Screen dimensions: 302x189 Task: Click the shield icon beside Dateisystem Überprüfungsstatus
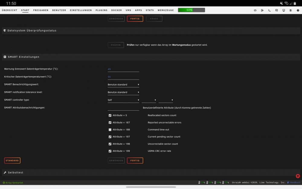click(5, 31)
